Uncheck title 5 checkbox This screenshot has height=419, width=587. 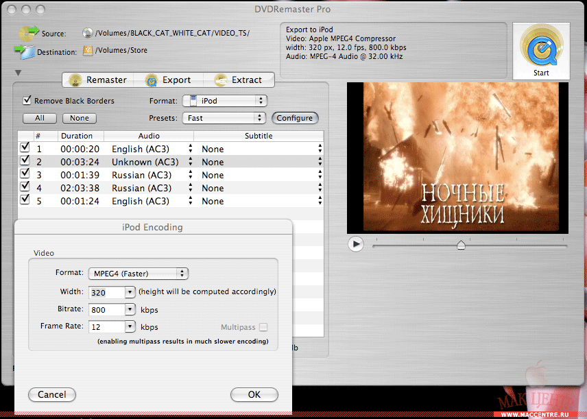pos(25,200)
